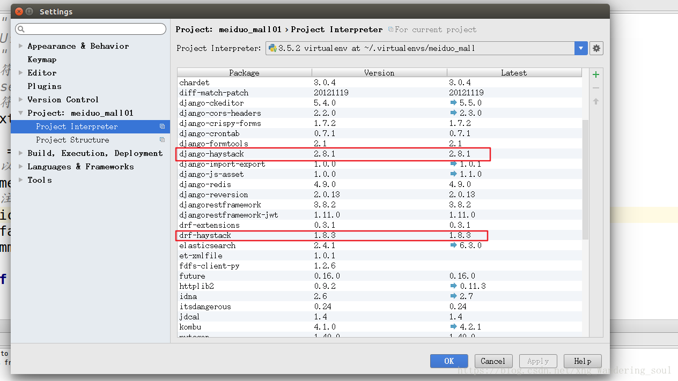
Task: Click the package list vertical scrollbar
Action: pyautogui.click(x=585, y=180)
